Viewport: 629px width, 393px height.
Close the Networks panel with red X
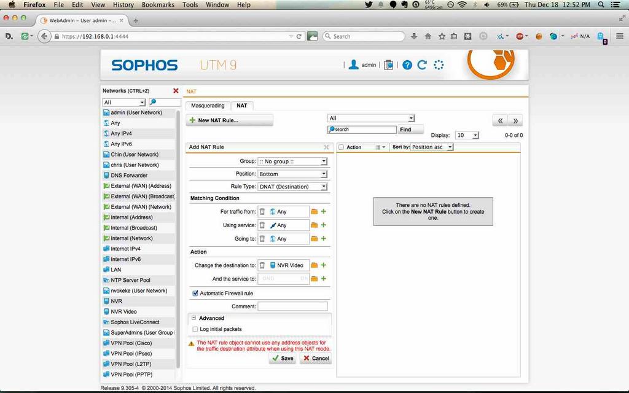click(x=176, y=91)
